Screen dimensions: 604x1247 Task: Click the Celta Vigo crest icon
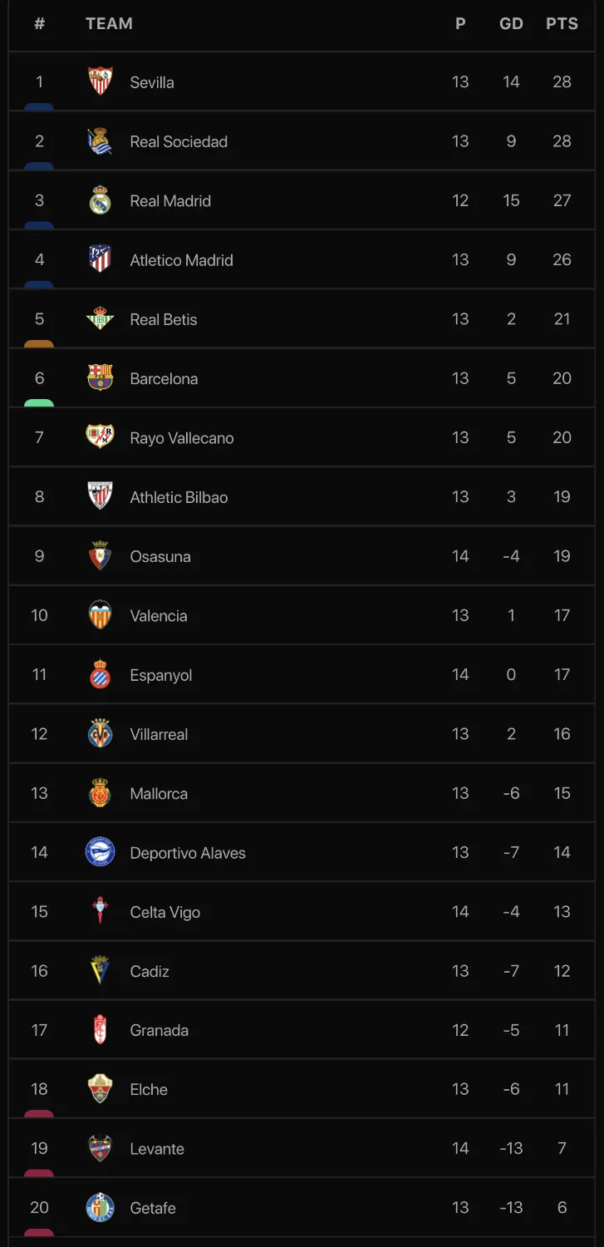pyautogui.click(x=101, y=911)
